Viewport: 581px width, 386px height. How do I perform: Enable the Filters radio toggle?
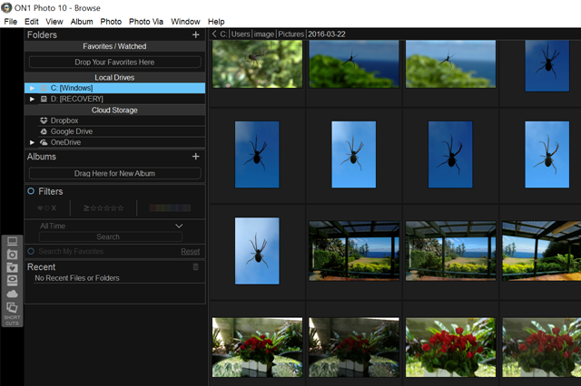(31, 192)
